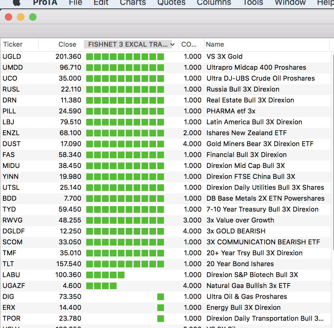Click the name Ishares New Zealand ETF

point(247,133)
